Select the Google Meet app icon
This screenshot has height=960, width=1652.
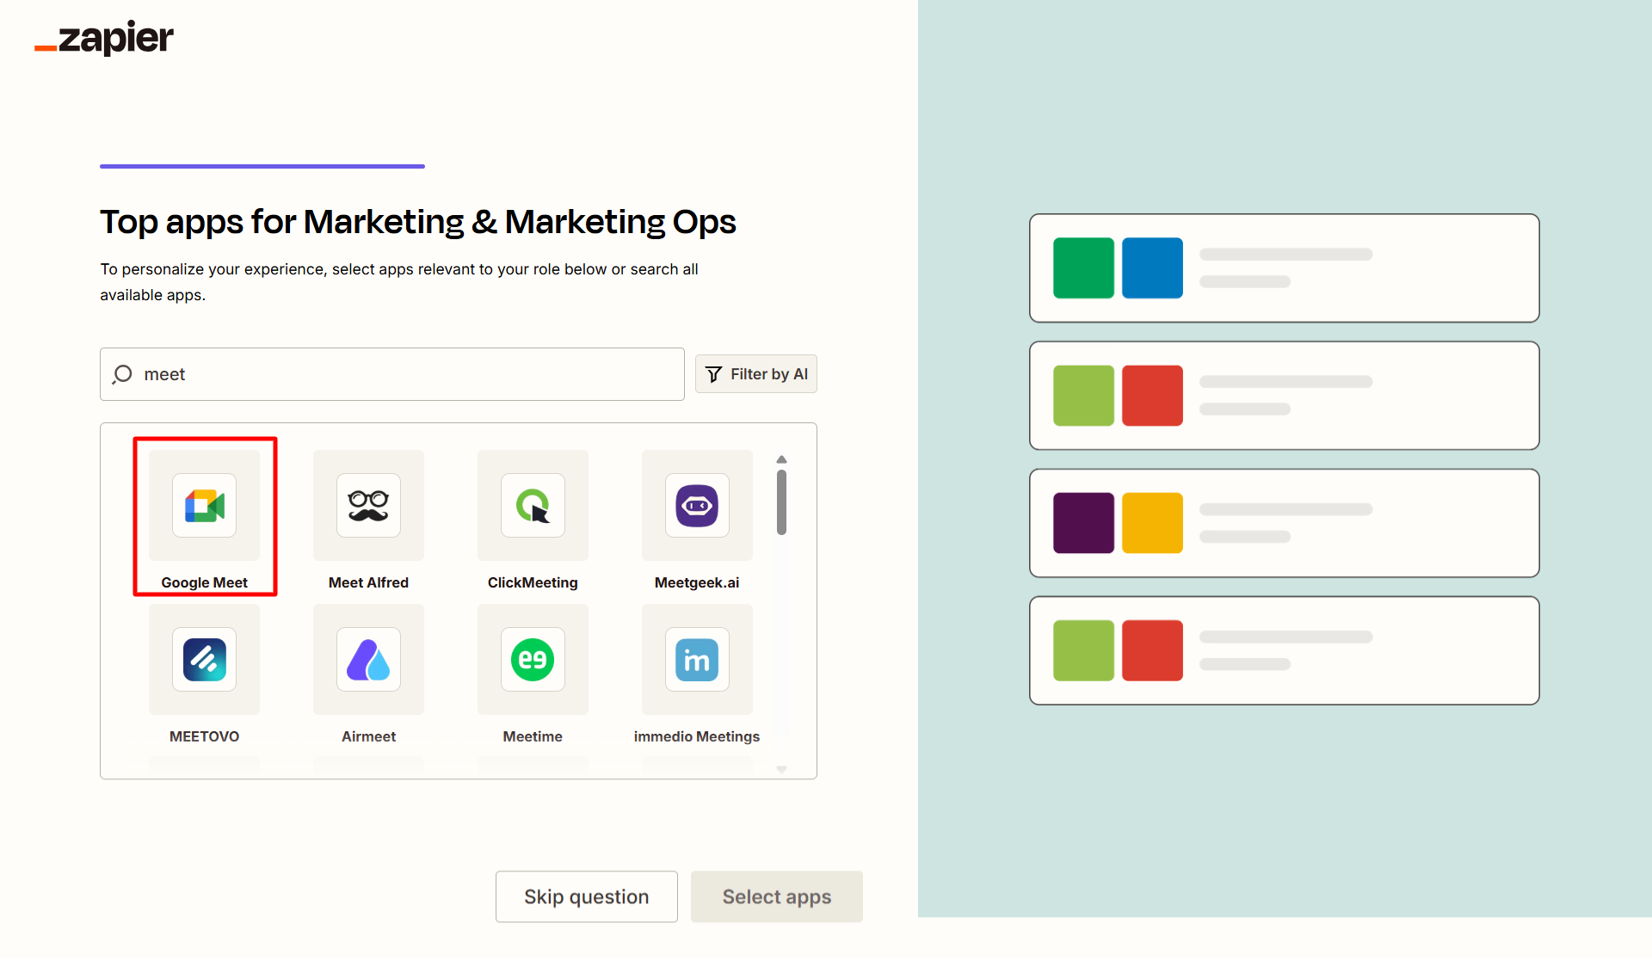click(x=204, y=506)
